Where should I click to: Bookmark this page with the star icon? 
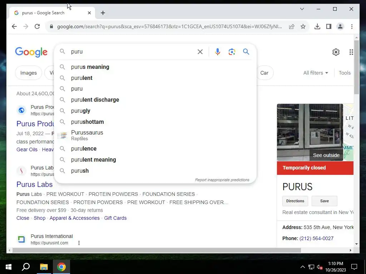click(303, 26)
